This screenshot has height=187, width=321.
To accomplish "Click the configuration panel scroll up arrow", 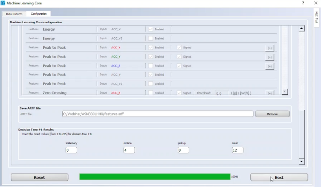I will click(301, 28).
